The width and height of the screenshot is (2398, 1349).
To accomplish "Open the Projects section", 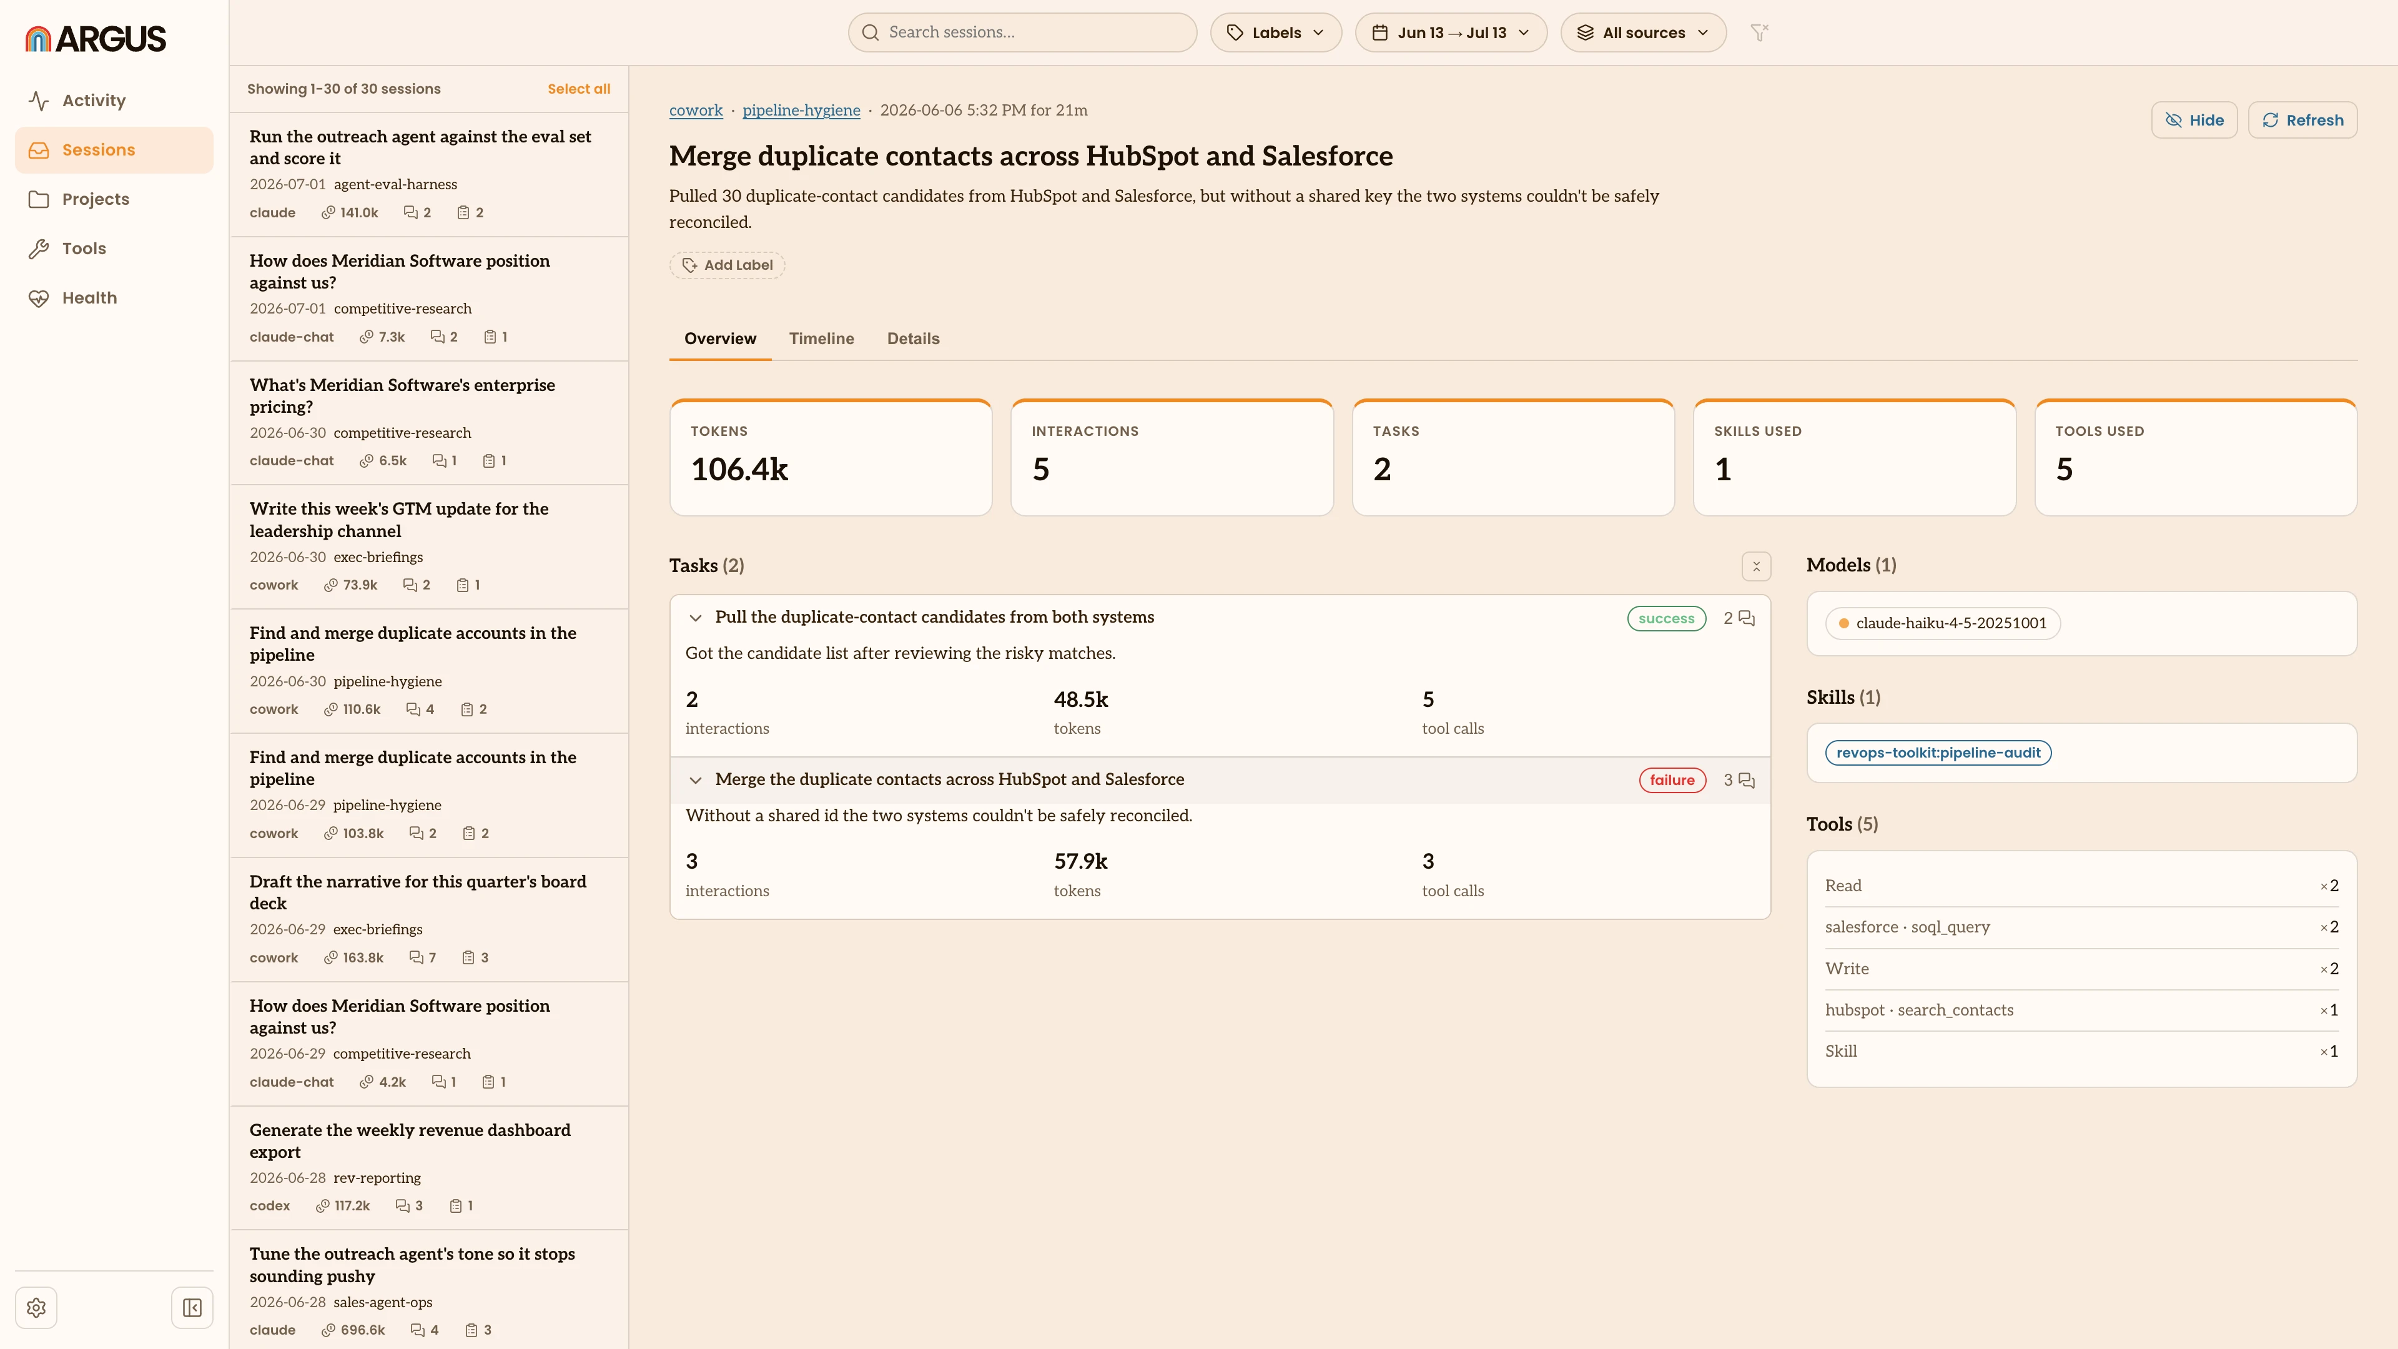I will [114, 199].
